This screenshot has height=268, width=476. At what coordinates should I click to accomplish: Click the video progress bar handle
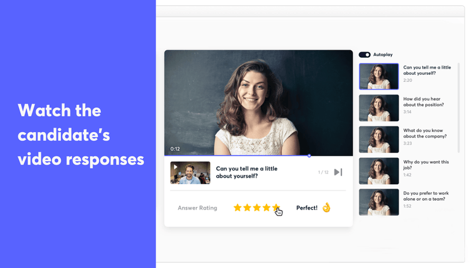pyautogui.click(x=309, y=156)
